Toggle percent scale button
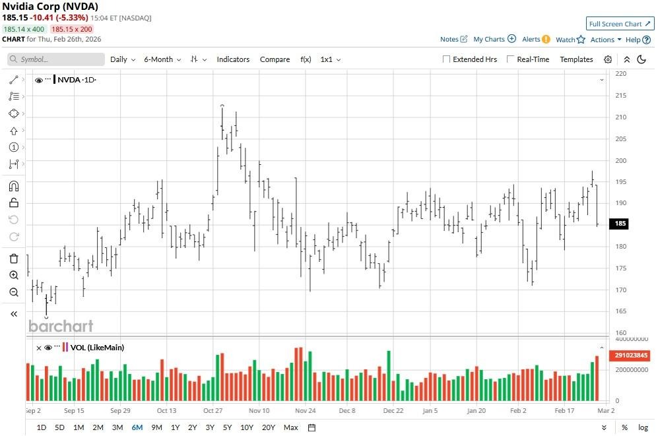Viewport: 656px width, 436px height. click(x=624, y=427)
